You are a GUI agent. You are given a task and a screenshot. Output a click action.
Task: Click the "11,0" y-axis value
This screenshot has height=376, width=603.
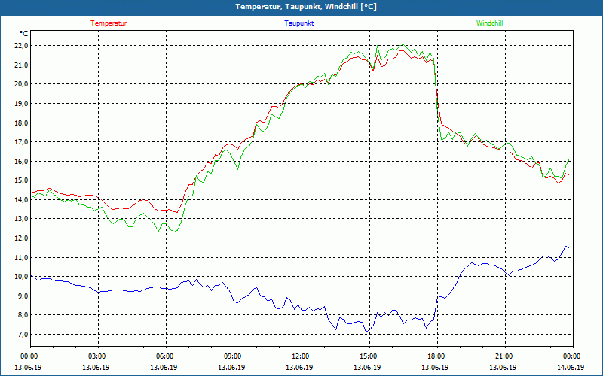pos(22,257)
